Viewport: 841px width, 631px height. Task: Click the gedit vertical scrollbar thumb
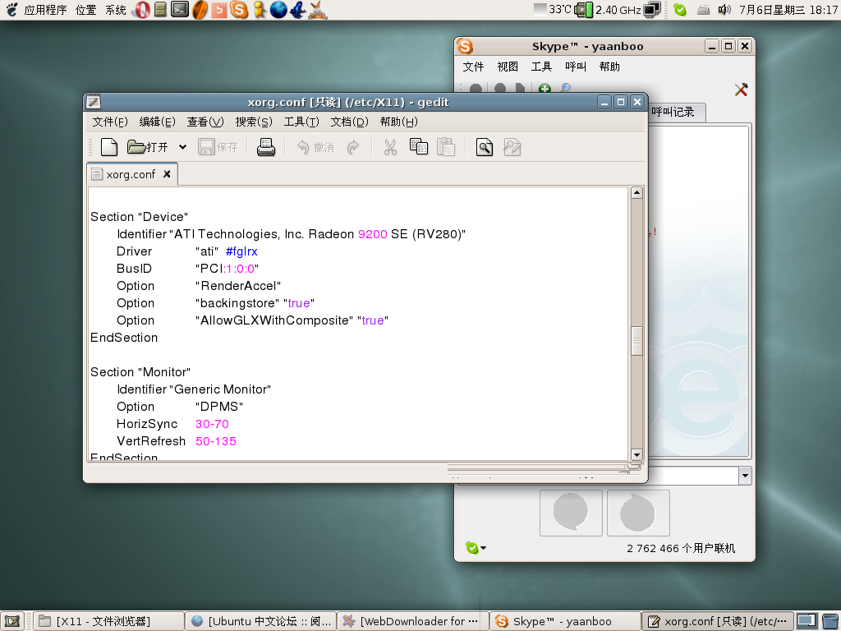point(636,341)
